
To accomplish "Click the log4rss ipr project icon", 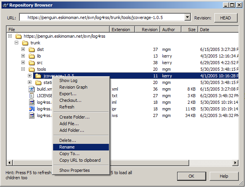I will (x=32, y=109).
